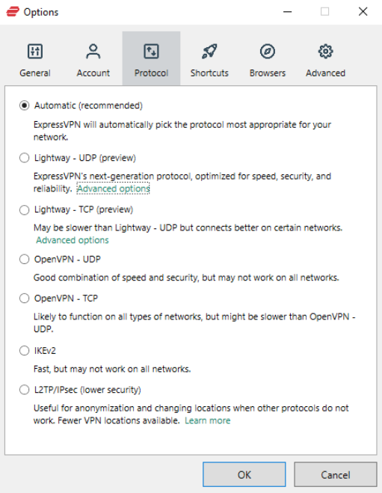The image size is (382, 493).
Task: Select L2TP/IPsec (lower security) option
Action: coord(24,390)
